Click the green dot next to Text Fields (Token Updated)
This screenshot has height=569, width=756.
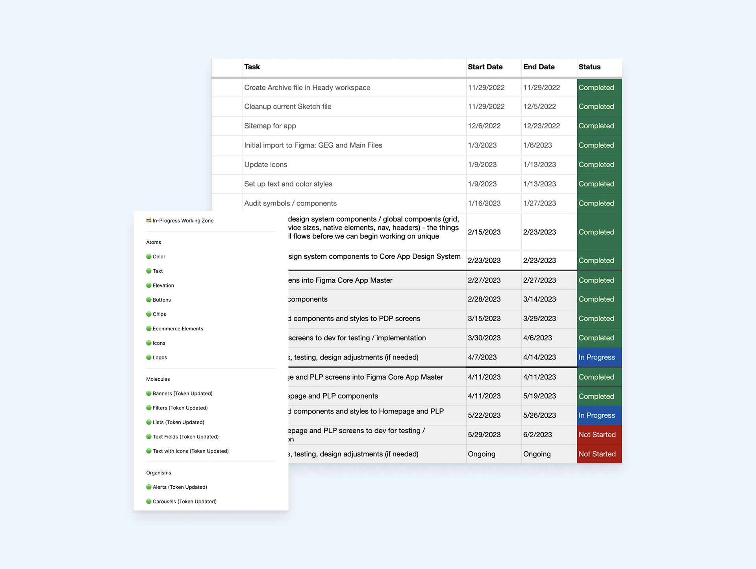[x=149, y=436]
